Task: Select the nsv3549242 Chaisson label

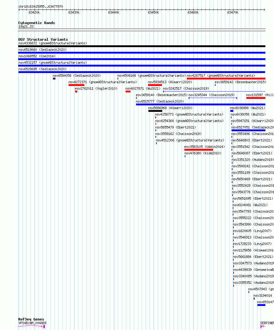Action: (x=253, y=166)
